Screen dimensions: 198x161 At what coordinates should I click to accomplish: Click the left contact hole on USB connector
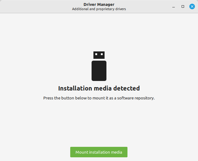[96, 54]
